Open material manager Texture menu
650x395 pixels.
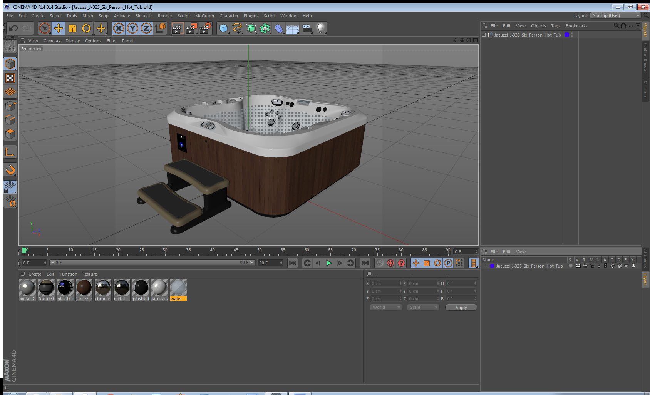[90, 274]
